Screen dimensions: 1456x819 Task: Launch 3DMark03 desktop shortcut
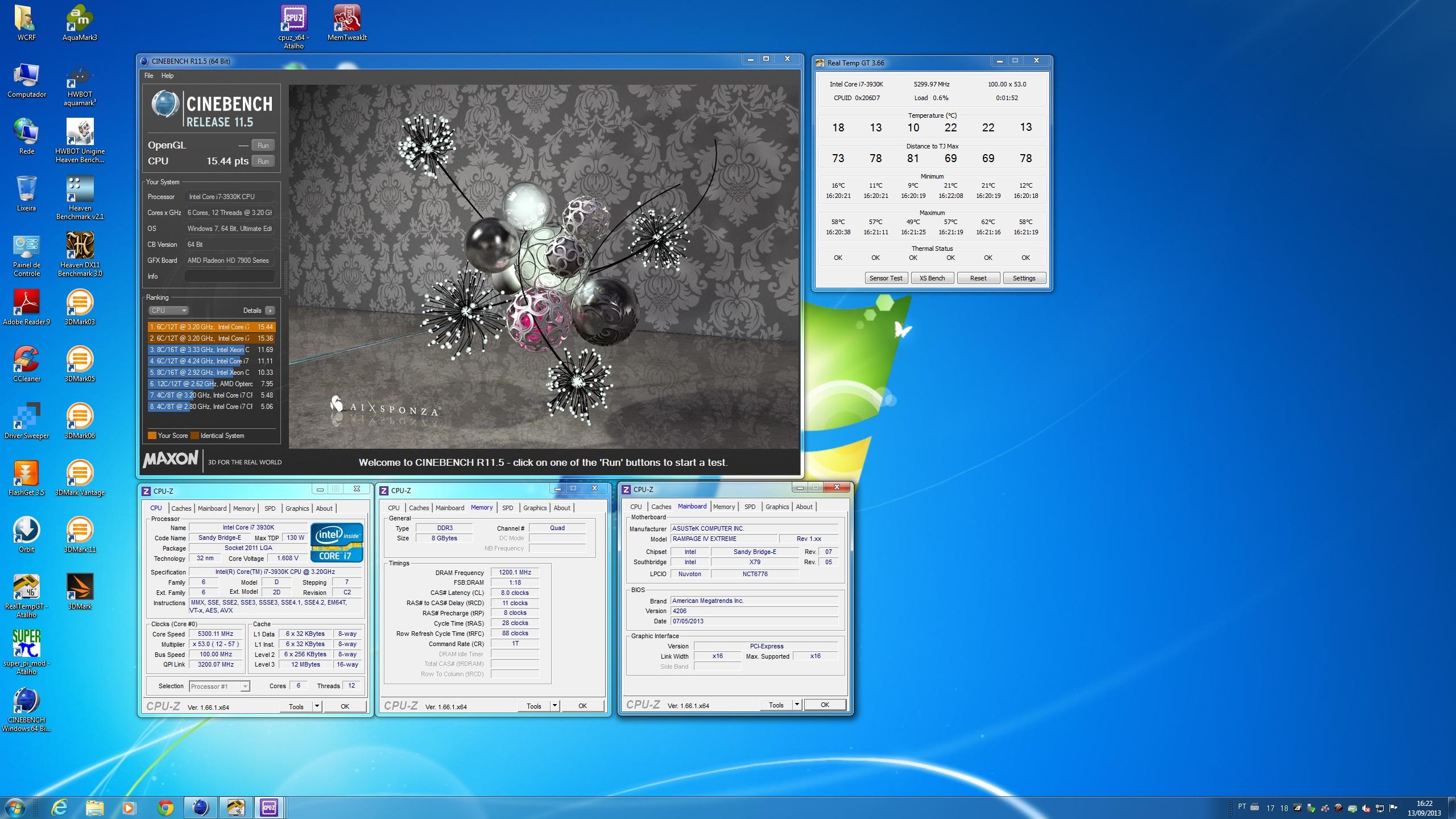[x=80, y=307]
